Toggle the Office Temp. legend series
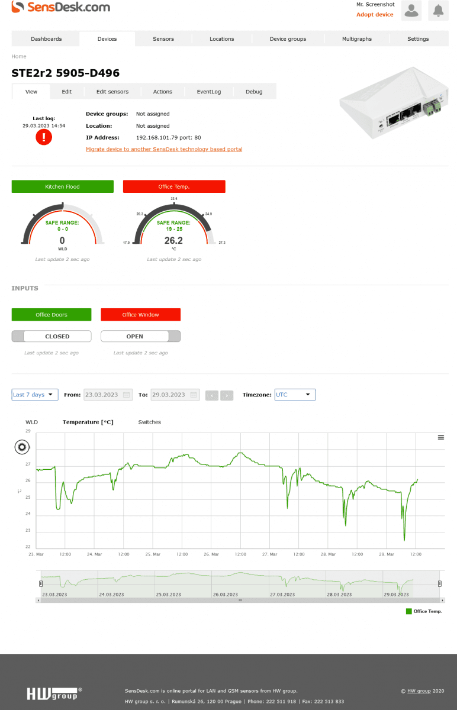Screen dimensions: 457x710 [x=424, y=611]
